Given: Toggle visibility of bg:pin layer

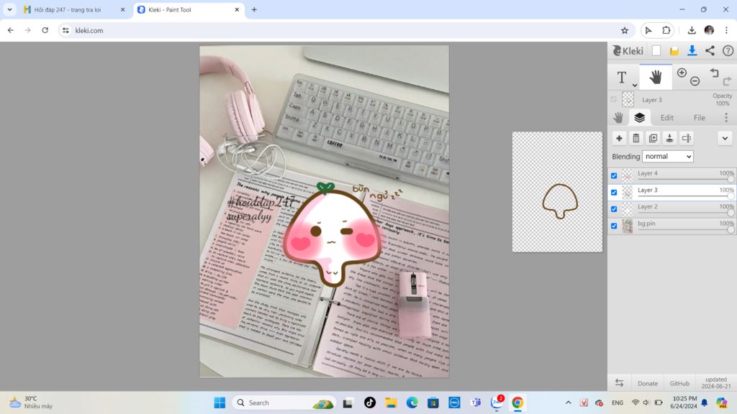Looking at the screenshot, I should (x=614, y=226).
